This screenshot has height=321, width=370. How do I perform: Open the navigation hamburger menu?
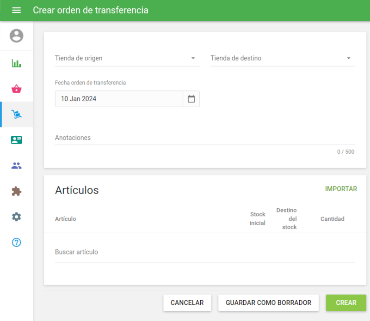[x=17, y=10]
